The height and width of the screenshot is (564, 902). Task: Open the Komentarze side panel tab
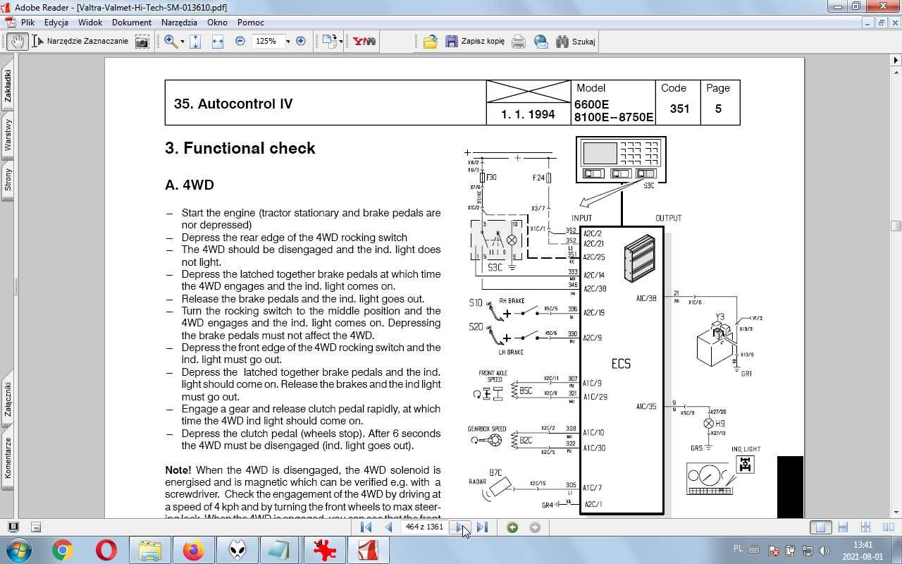(x=8, y=458)
